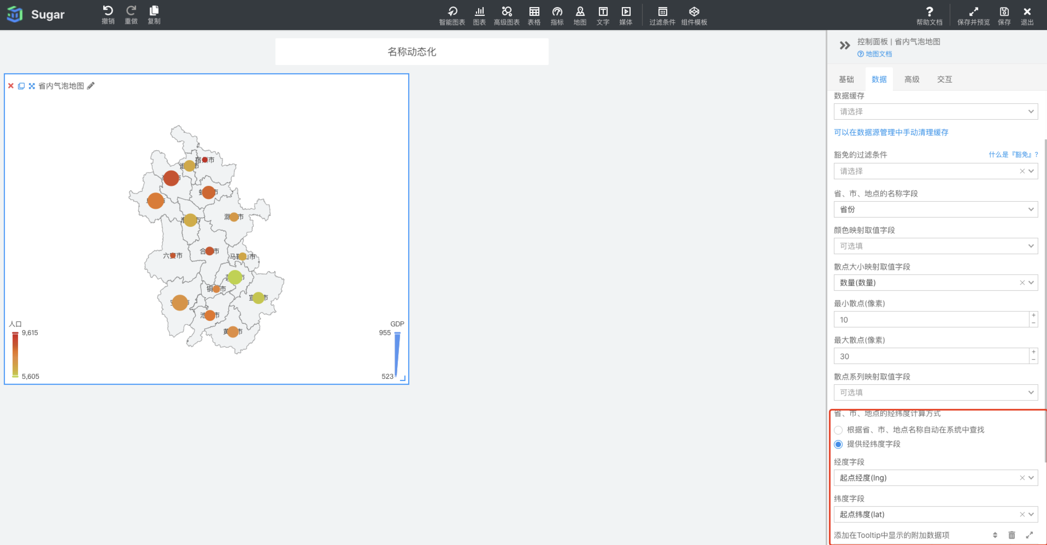The height and width of the screenshot is (545, 1047).
Task: Expand the 省内气泡地图 chart fullscreen
Action: tap(32, 86)
